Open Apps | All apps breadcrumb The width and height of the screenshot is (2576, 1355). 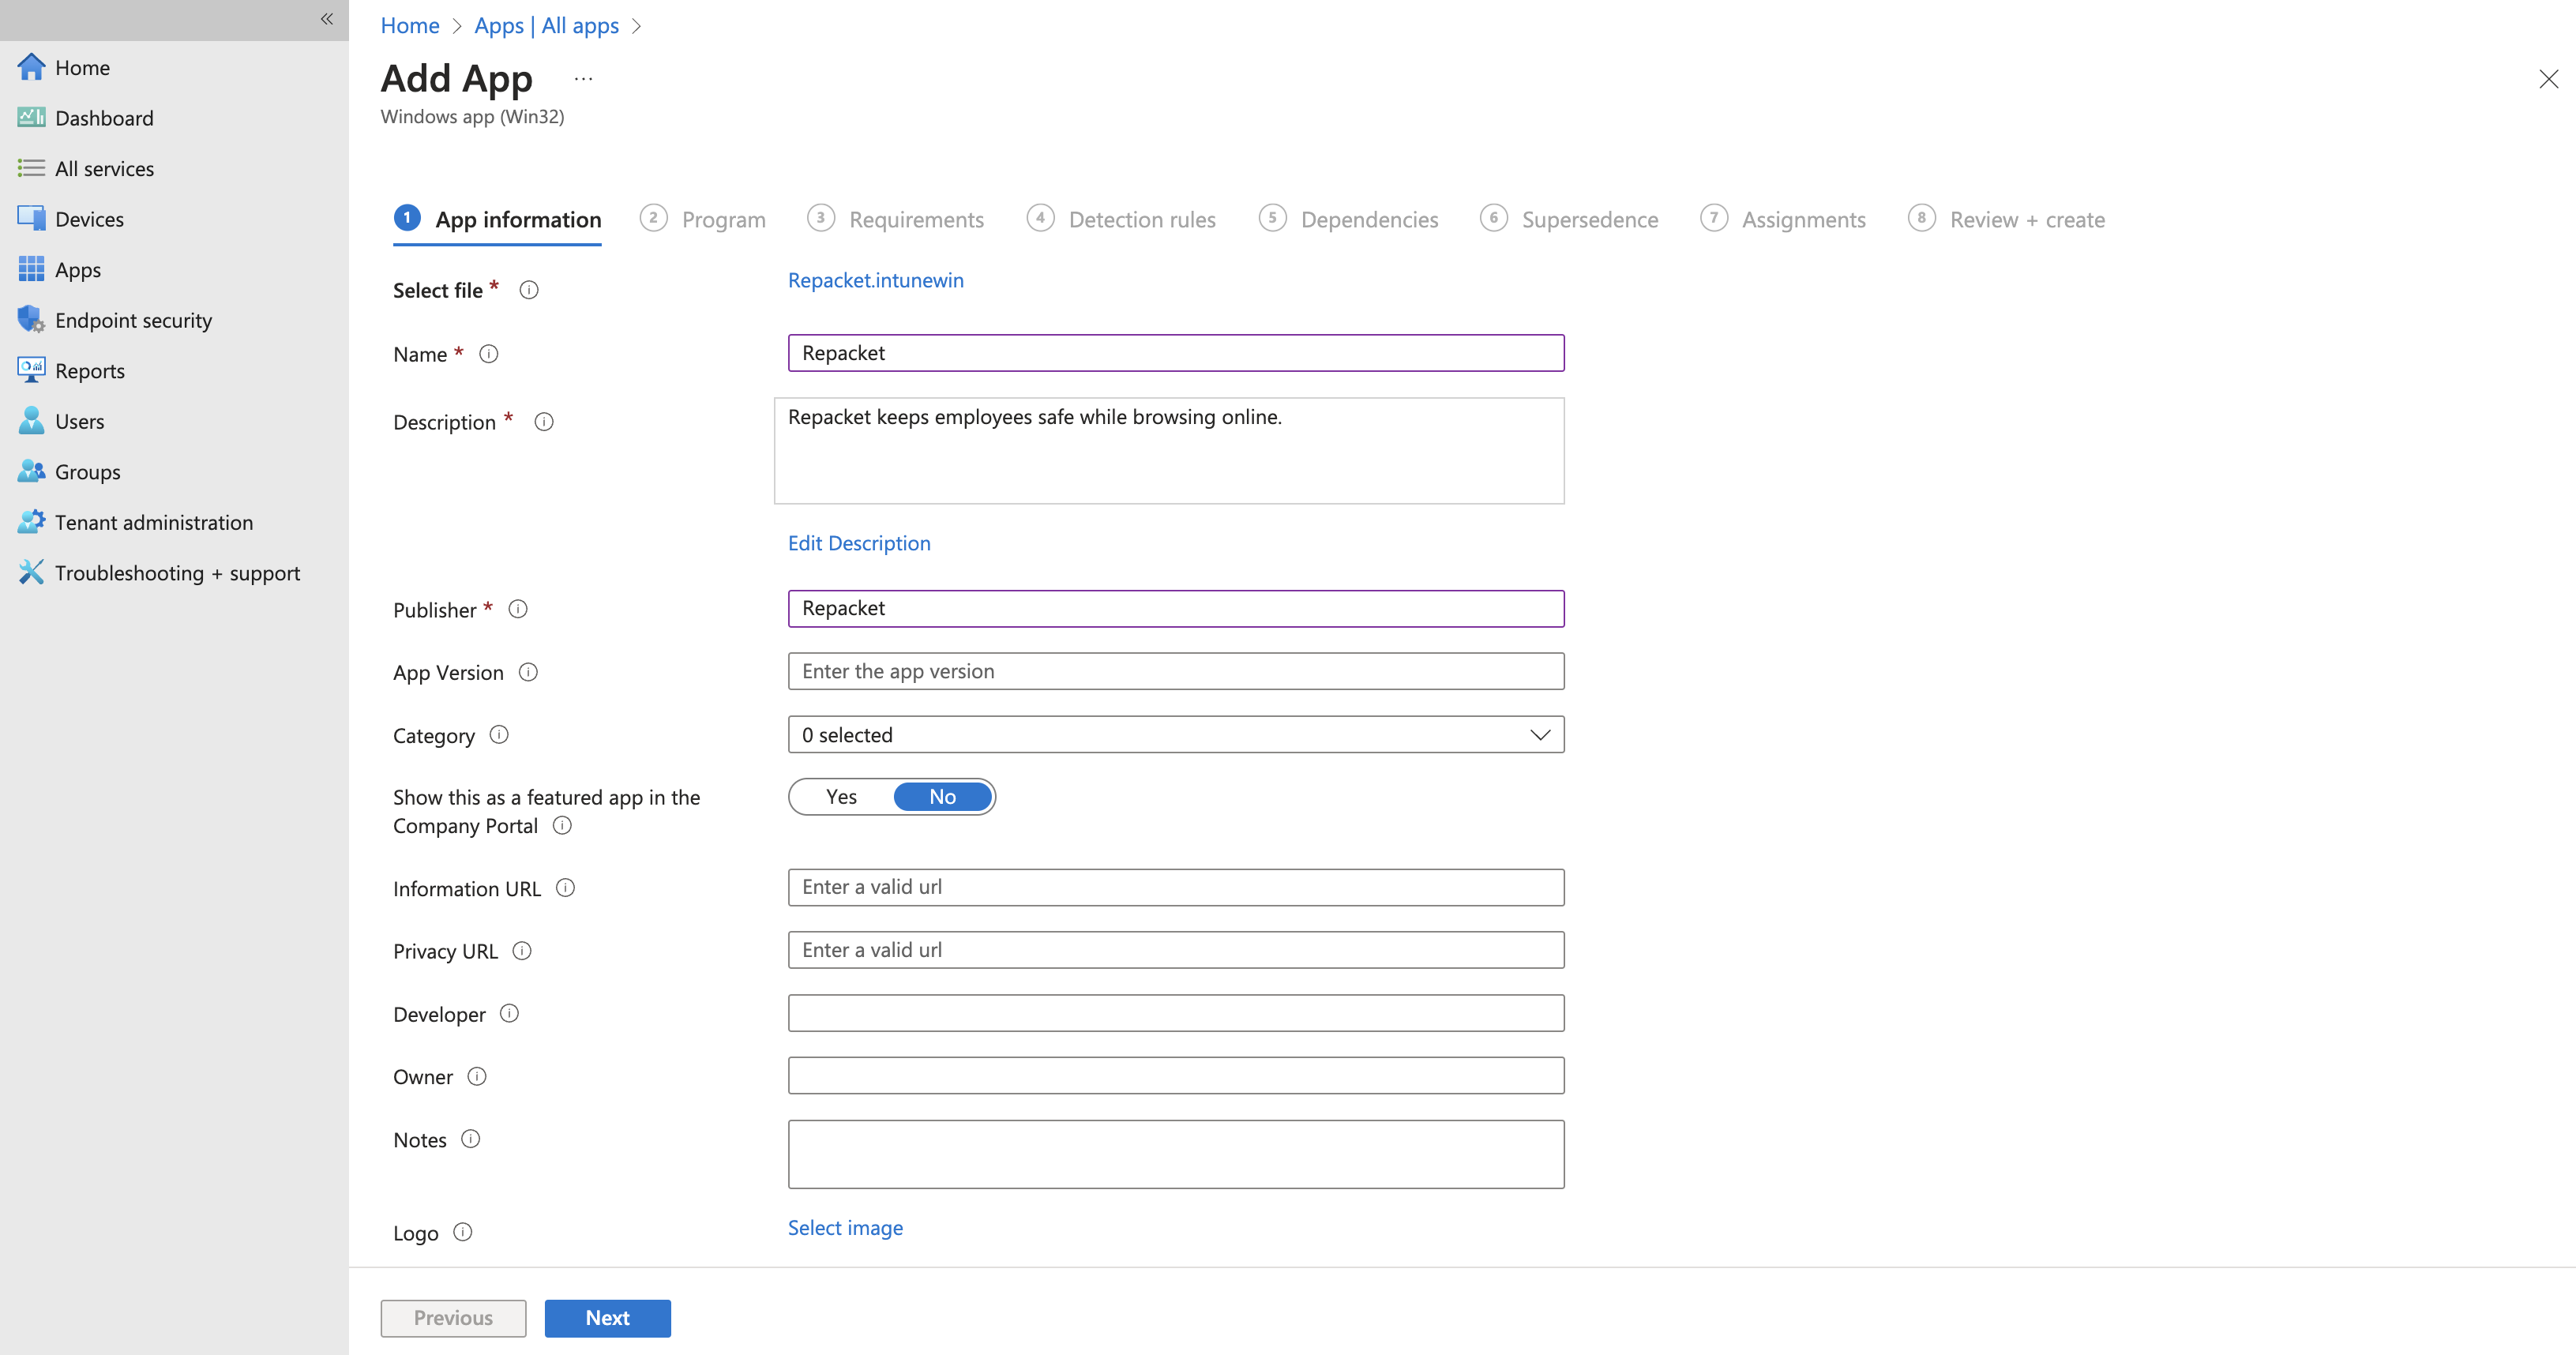click(x=546, y=25)
